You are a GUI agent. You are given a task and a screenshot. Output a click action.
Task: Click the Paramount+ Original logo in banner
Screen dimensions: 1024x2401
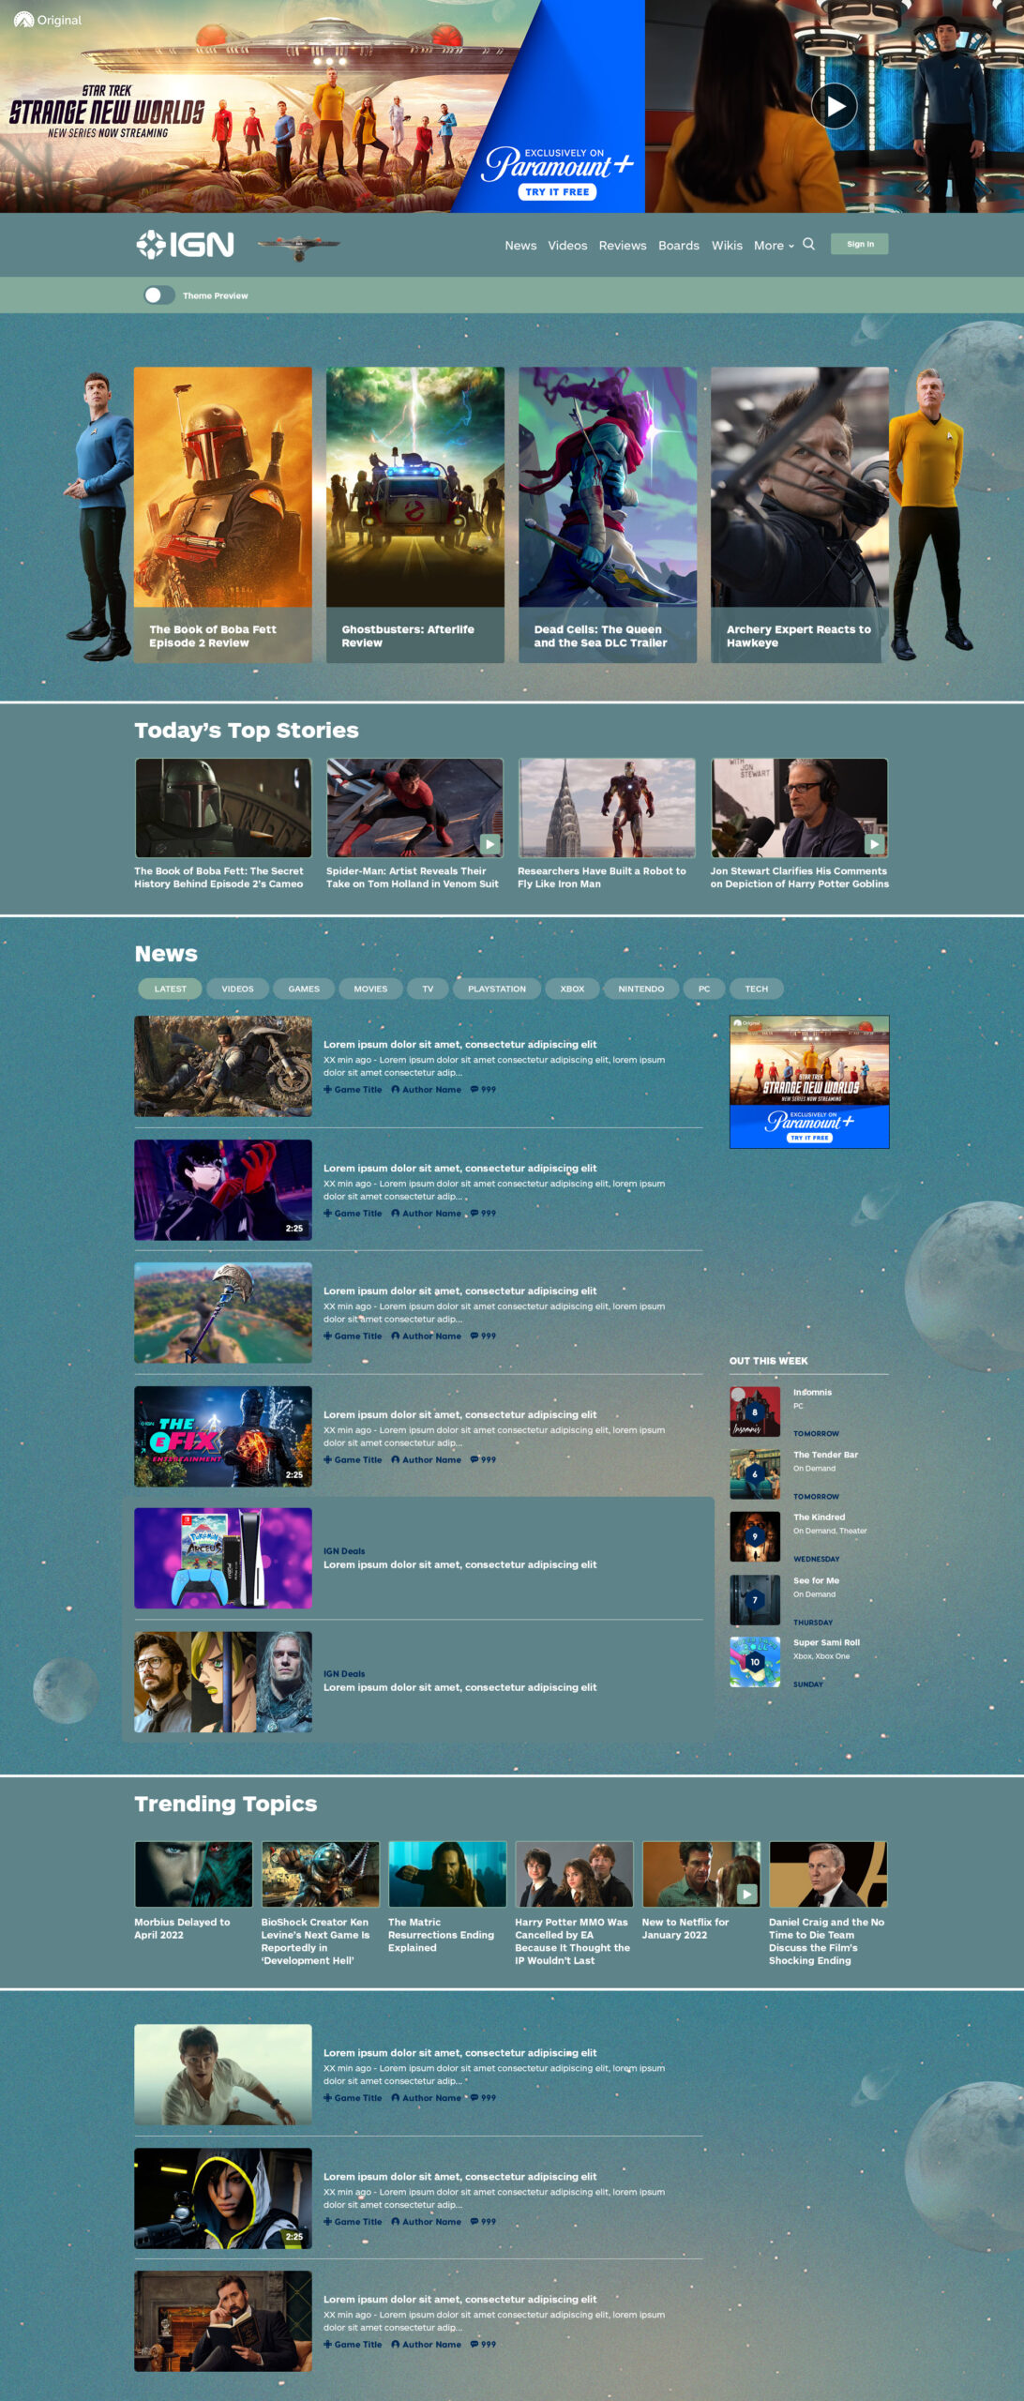click(x=48, y=20)
